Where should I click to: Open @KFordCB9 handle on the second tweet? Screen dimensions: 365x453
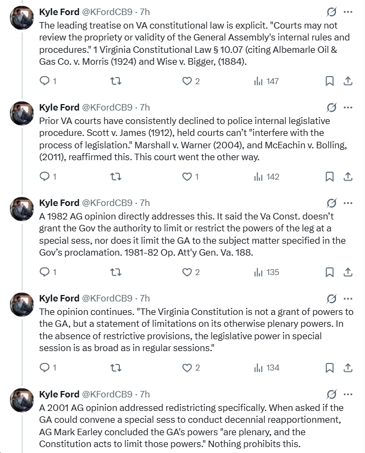click(106, 107)
